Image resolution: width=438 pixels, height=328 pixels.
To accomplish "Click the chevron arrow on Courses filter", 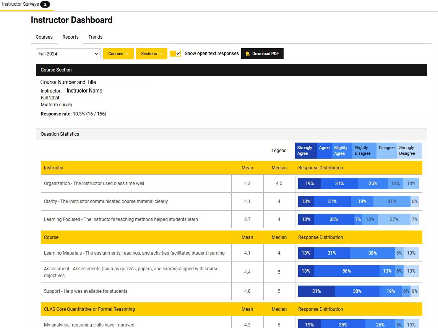I will [x=127, y=54].
